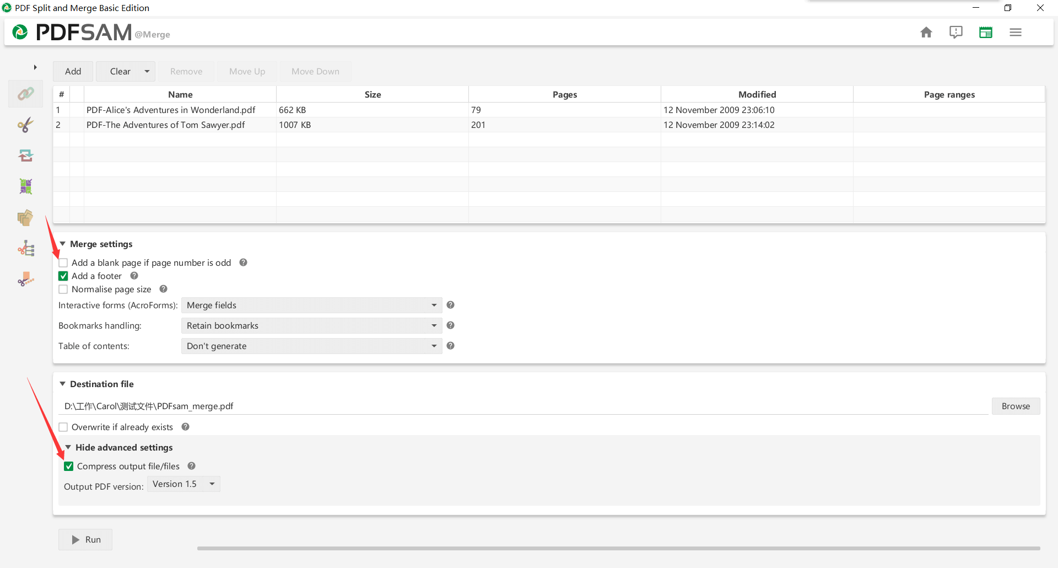Open the news notifications icon
This screenshot has height=568, width=1058.
[x=956, y=33]
